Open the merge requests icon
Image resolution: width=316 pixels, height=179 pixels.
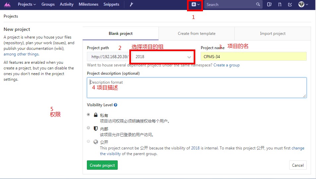click(280, 5)
